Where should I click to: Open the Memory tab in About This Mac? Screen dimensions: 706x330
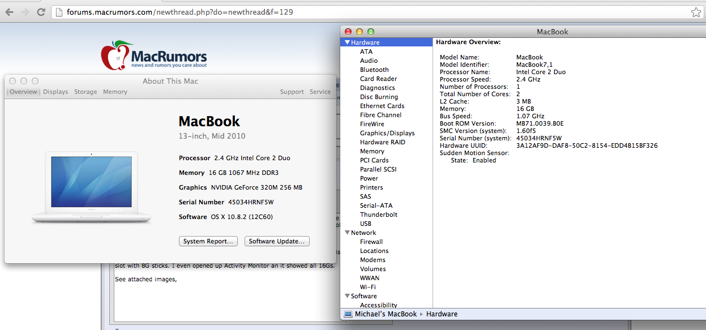point(115,92)
